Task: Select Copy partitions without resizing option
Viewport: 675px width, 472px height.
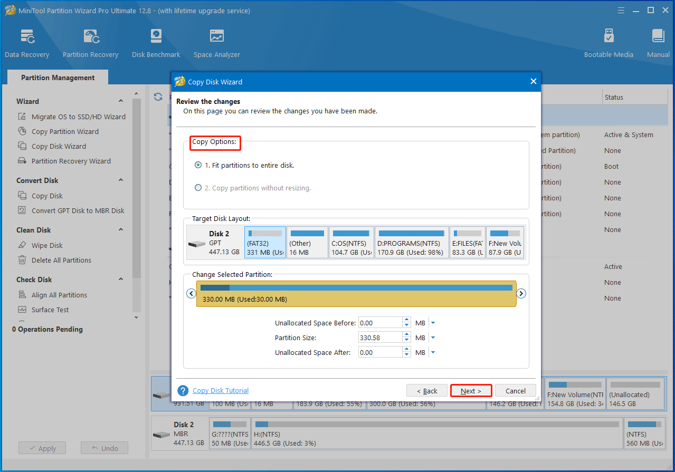Action: click(x=253, y=188)
